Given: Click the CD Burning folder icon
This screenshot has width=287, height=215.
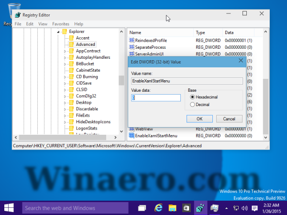Looking at the screenshot, I should 71,76.
